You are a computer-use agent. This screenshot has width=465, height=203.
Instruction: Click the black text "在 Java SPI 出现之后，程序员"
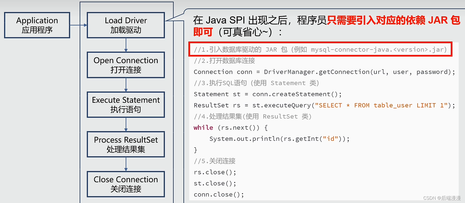tap(260, 20)
